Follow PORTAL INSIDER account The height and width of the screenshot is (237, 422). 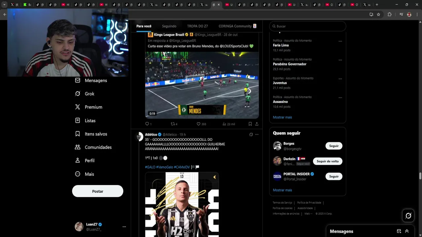334,176
